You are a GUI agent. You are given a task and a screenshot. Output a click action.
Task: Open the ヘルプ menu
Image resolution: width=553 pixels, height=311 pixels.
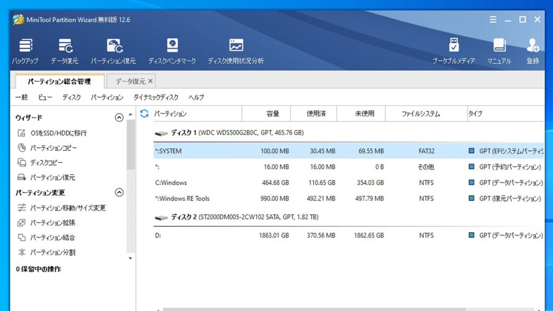pyautogui.click(x=196, y=97)
